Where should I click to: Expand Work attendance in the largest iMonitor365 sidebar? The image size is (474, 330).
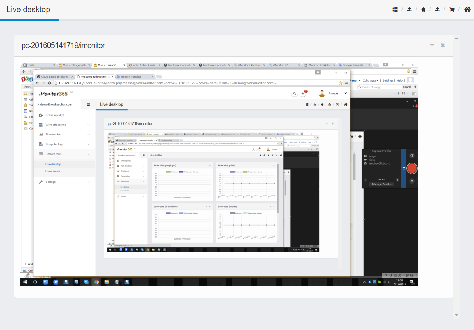pyautogui.click(x=56, y=125)
